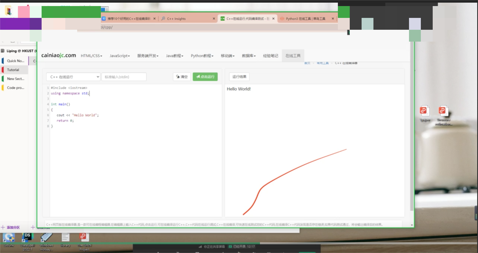Open the library desktop file icon
Screen dimensions: 478x253
tap(65, 238)
